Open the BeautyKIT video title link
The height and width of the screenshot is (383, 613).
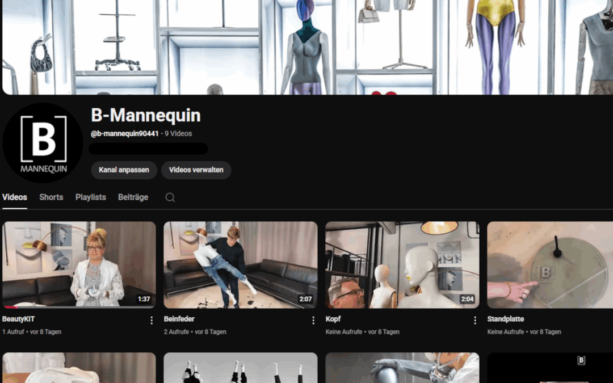point(18,319)
